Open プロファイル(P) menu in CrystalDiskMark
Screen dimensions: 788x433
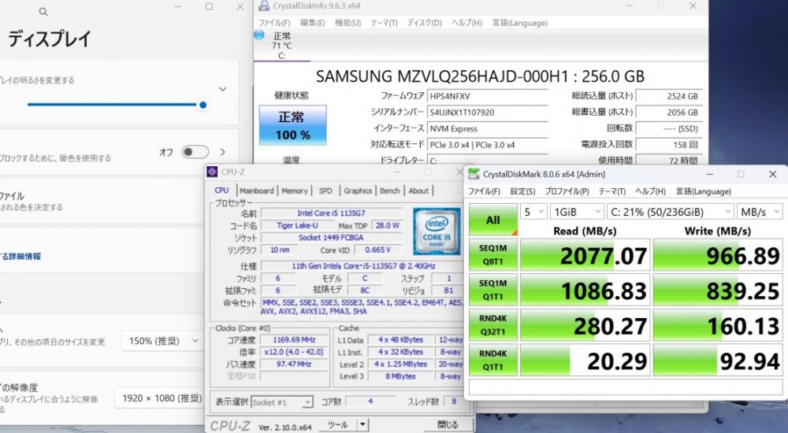click(x=567, y=191)
